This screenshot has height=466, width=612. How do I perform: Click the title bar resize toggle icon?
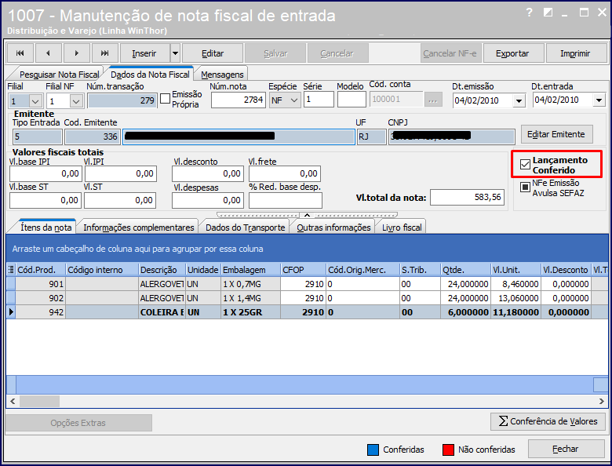coord(548,13)
